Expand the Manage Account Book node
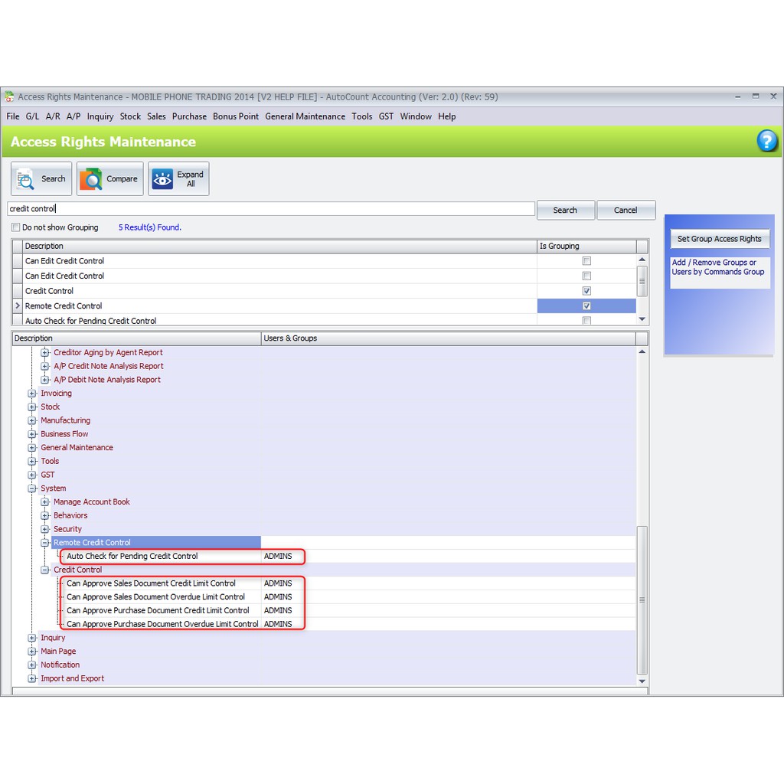784x784 pixels. 45,502
